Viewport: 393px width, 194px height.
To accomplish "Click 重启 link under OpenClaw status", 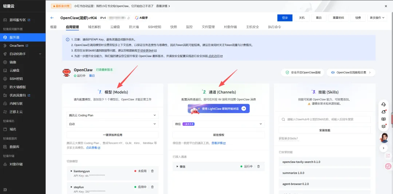I will (92, 76).
